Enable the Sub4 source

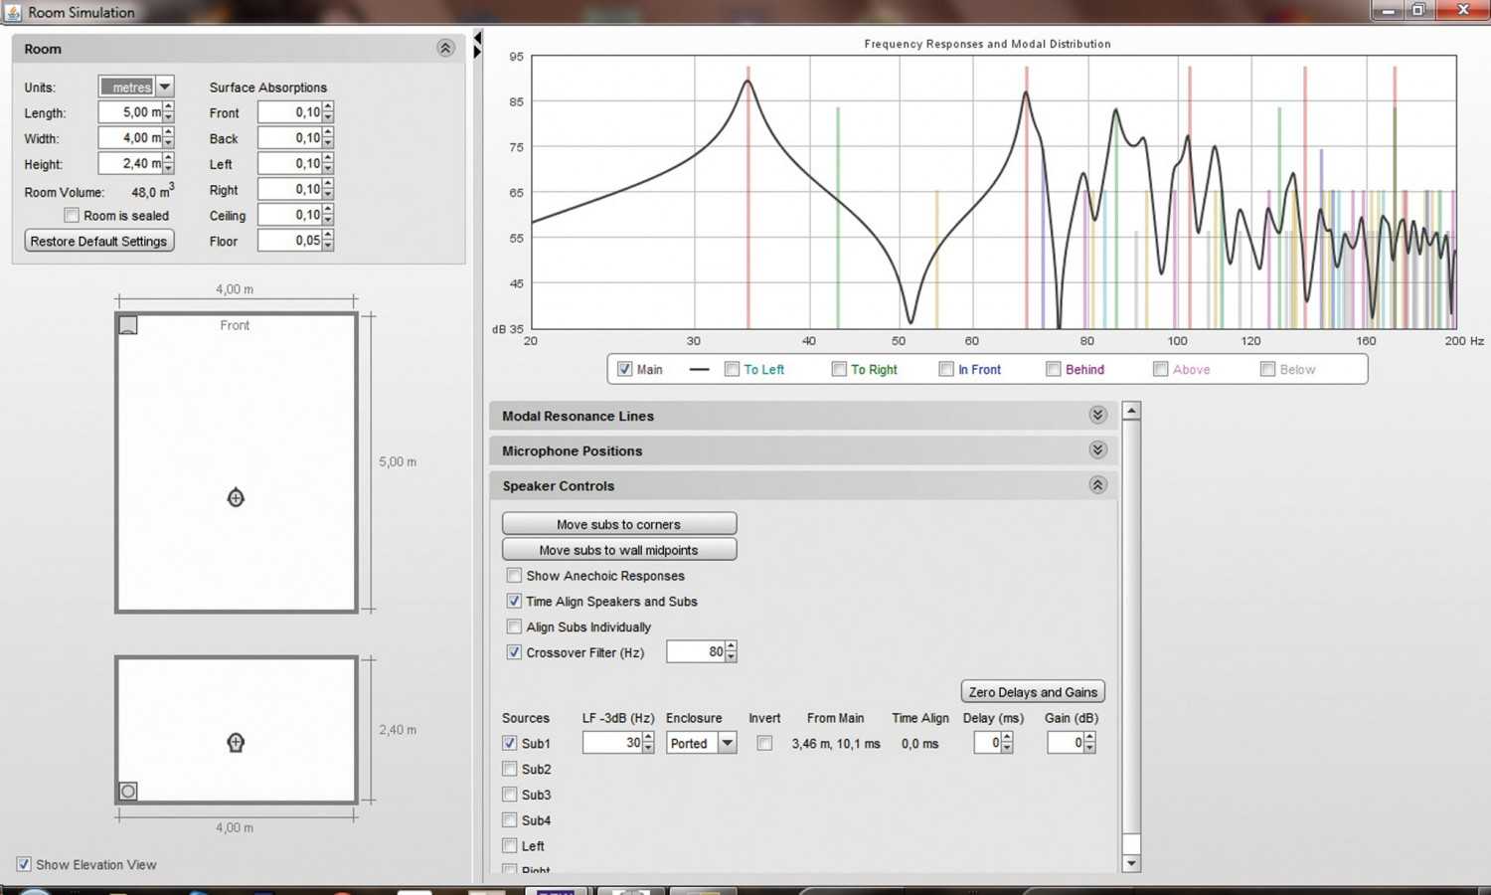[x=510, y=820]
